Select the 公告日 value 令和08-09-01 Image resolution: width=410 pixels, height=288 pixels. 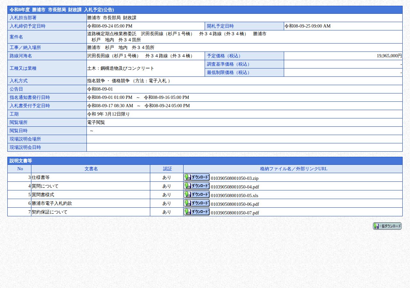(100, 89)
